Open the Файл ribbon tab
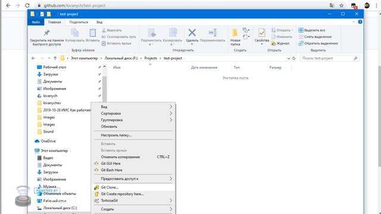Image resolution: width=381 pixels, height=214 pixels. pos(36,22)
